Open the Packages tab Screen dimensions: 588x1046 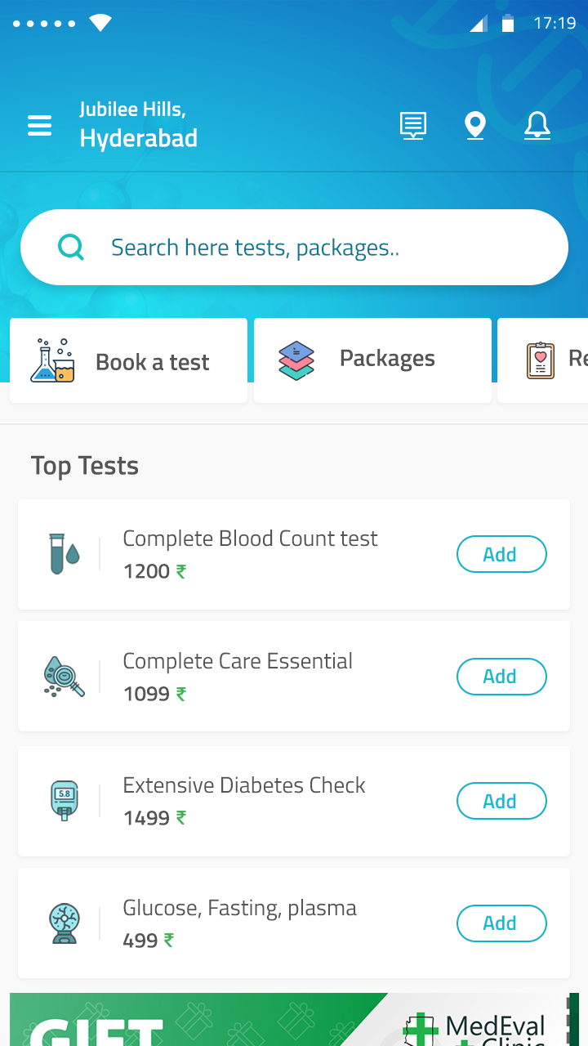pos(372,360)
